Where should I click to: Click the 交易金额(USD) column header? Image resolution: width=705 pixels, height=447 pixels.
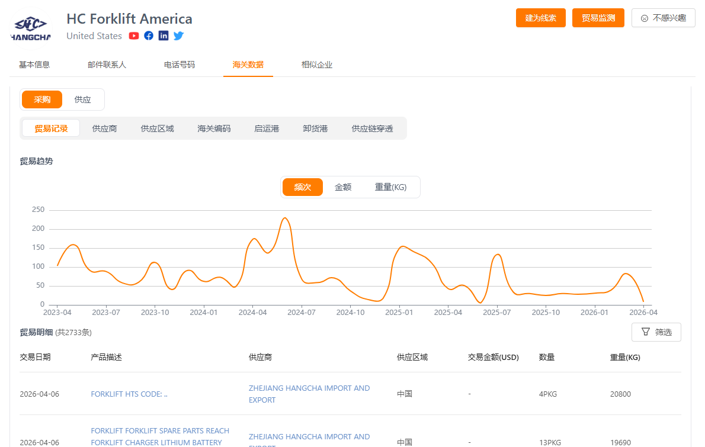493,357
